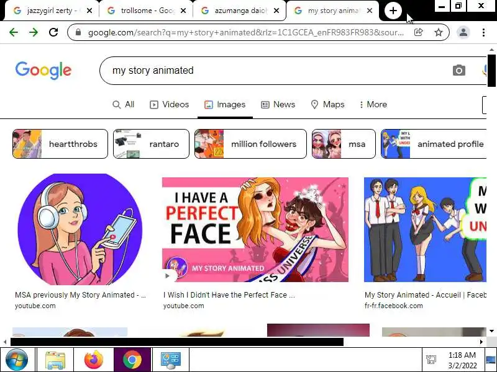Open the Chrome profile avatar
The image size is (497, 372).
(463, 32)
